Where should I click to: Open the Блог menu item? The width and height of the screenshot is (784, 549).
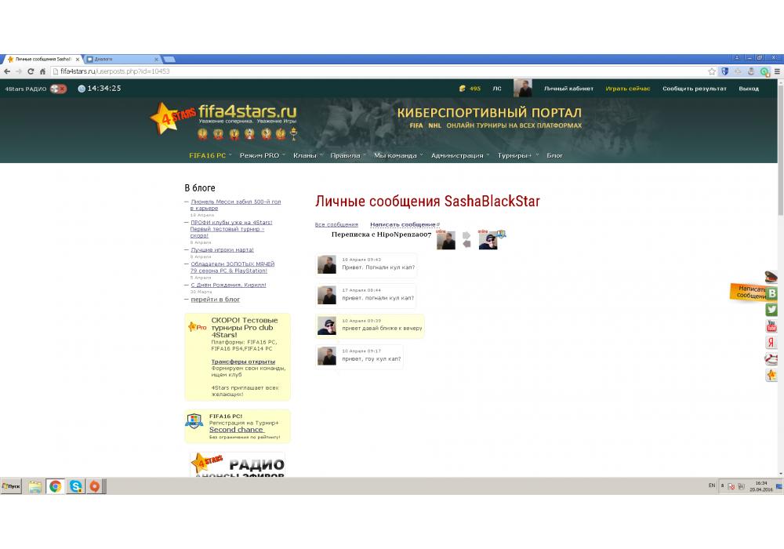[x=554, y=155]
